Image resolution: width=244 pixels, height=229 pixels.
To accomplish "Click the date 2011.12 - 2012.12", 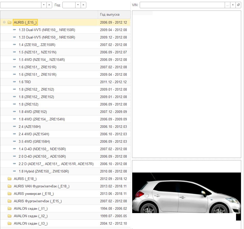I will click(x=114, y=82).
